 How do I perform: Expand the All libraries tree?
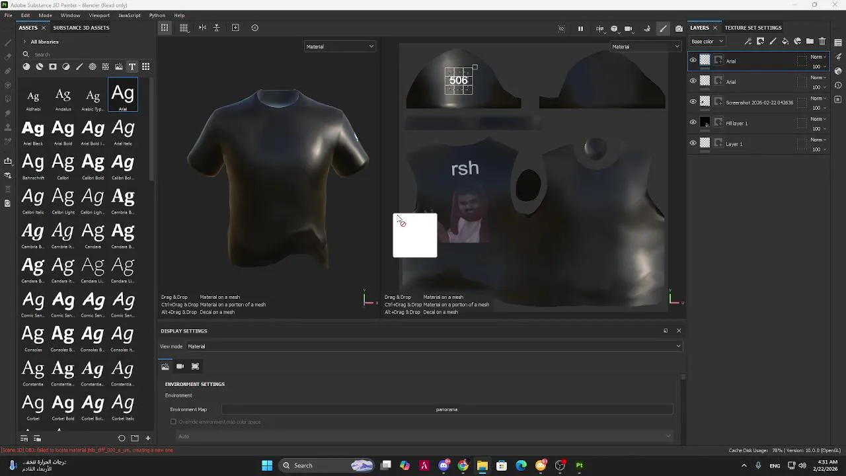24,42
